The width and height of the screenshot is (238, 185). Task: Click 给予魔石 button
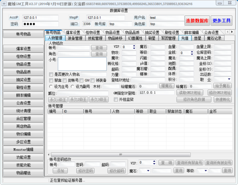222,86
